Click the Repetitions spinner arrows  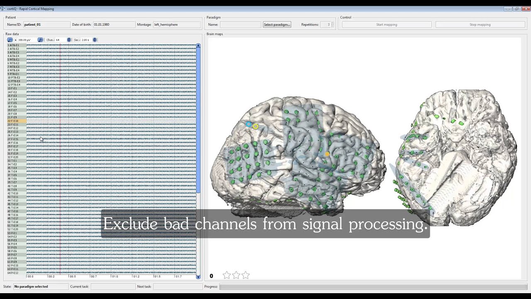coord(332,25)
